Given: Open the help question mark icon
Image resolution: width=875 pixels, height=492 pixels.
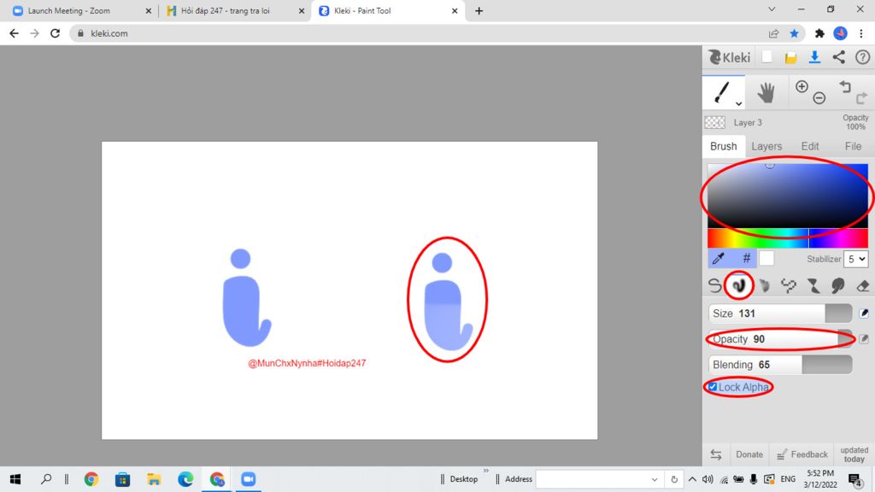Looking at the screenshot, I should [862, 57].
